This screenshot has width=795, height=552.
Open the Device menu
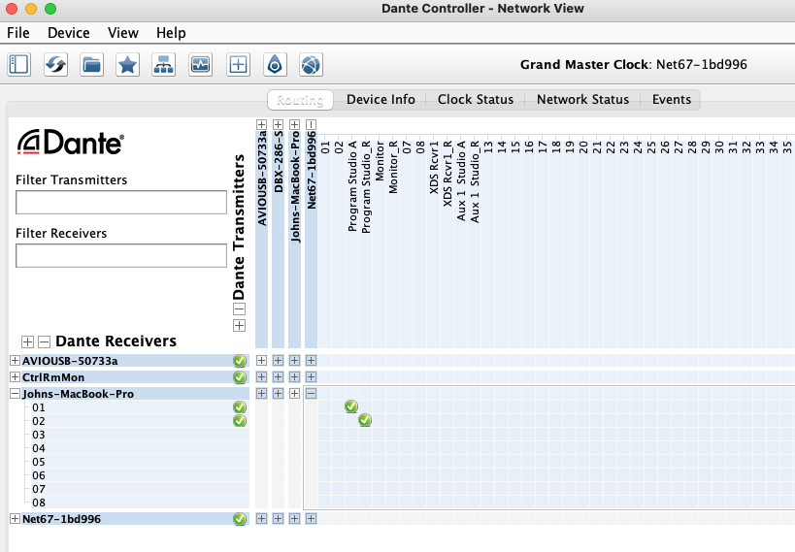[x=69, y=33]
